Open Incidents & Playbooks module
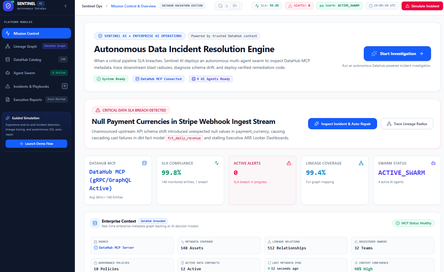This screenshot has width=444, height=272. [36, 86]
